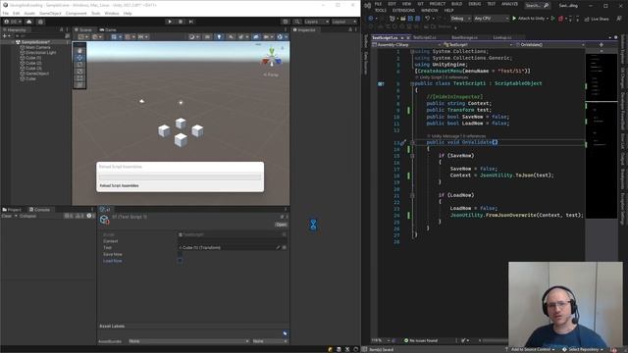Open Visual Studio DEBUG menu
This screenshot has width=628, height=353.
[475, 4]
